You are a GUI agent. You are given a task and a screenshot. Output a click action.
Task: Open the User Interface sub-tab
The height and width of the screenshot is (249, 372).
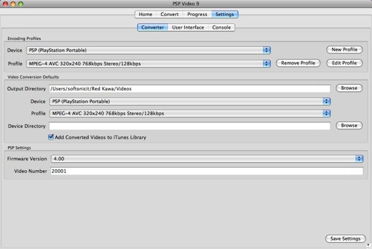click(188, 27)
